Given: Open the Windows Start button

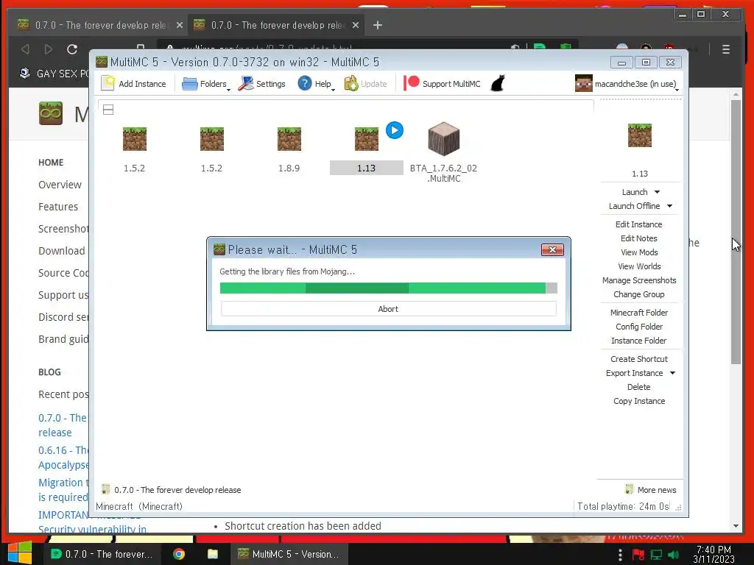Looking at the screenshot, I should point(19,553).
